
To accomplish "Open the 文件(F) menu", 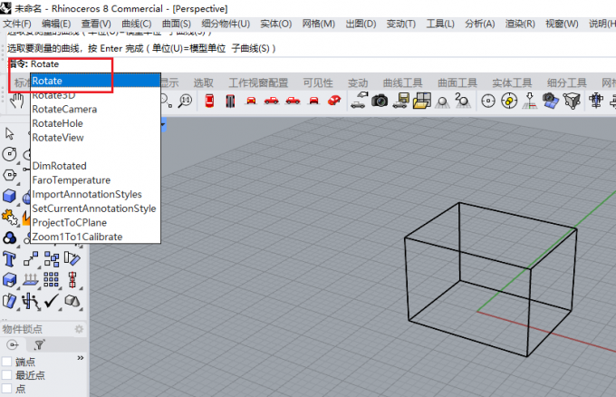I will [17, 24].
